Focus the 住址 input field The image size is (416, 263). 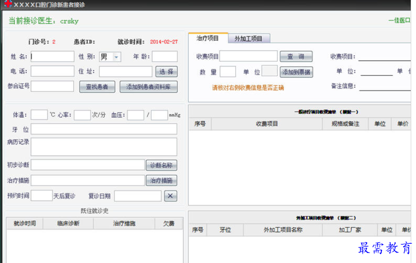(125, 71)
